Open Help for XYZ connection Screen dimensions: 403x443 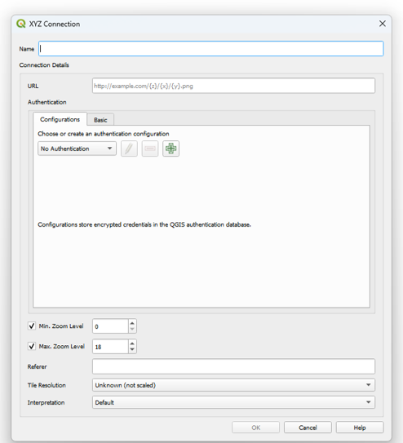coord(360,427)
